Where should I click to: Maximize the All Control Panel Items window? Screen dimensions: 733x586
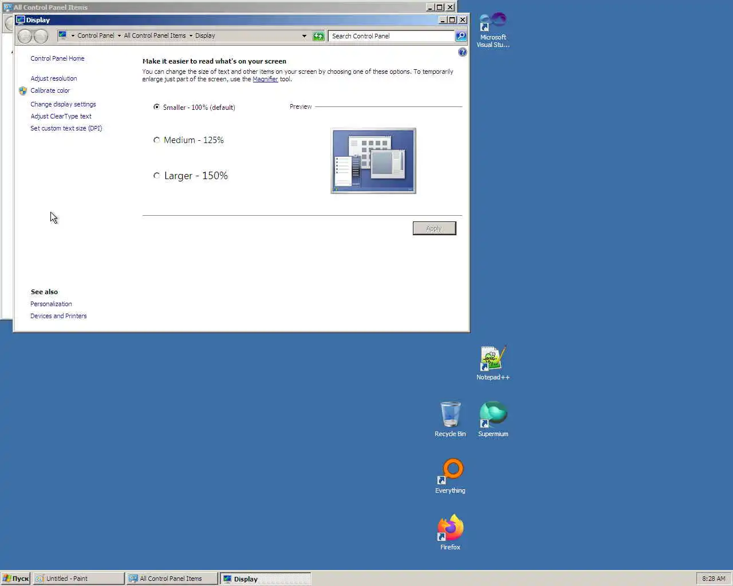pyautogui.click(x=439, y=7)
